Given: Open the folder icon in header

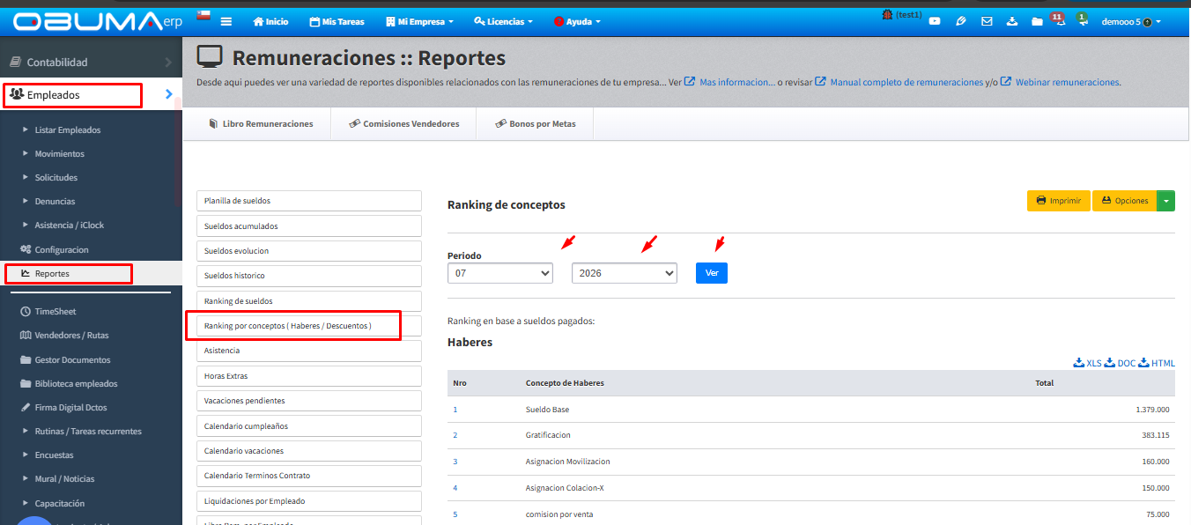Looking at the screenshot, I should tap(1038, 21).
